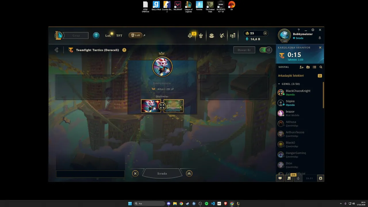
Task: Click the League client logo icon
Action: pyautogui.click(x=59, y=35)
